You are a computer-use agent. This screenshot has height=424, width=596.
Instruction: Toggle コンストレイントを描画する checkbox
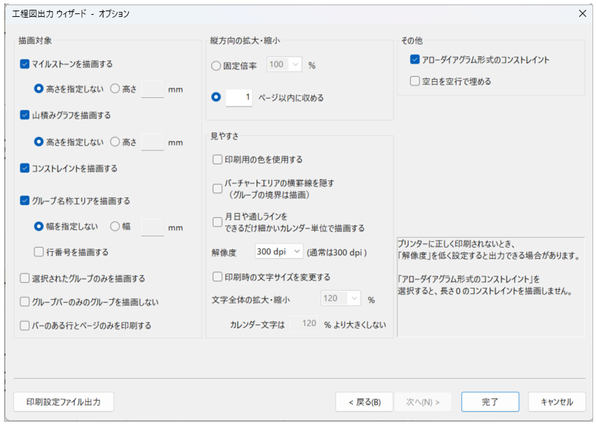[25, 169]
